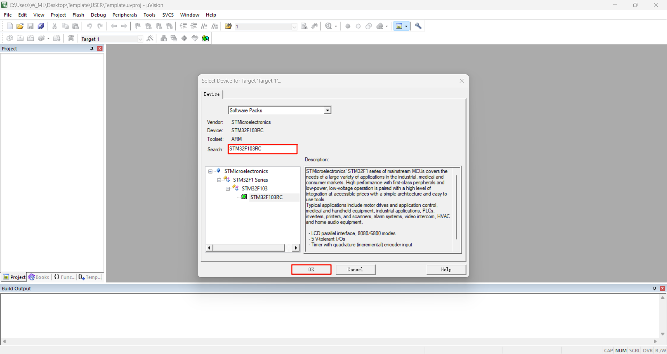Click the Manage Multi-Project Workspace icon
The image size is (667, 354).
174,38
